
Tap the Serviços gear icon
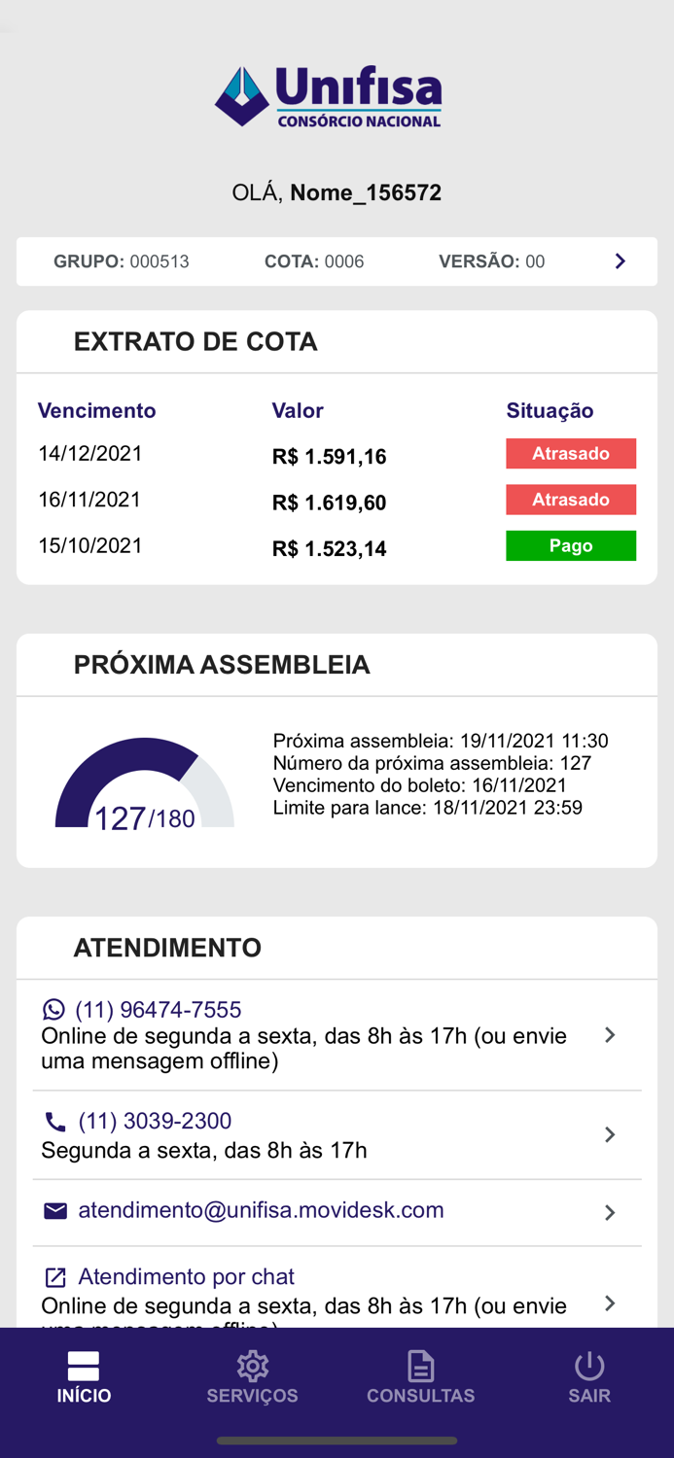pyautogui.click(x=252, y=1366)
